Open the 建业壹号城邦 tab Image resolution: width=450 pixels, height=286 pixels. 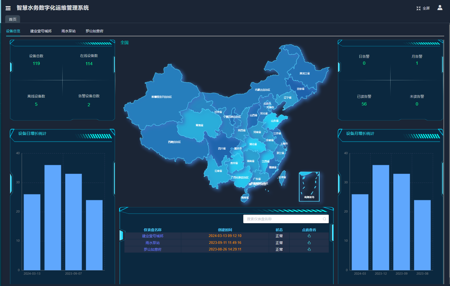tap(41, 31)
